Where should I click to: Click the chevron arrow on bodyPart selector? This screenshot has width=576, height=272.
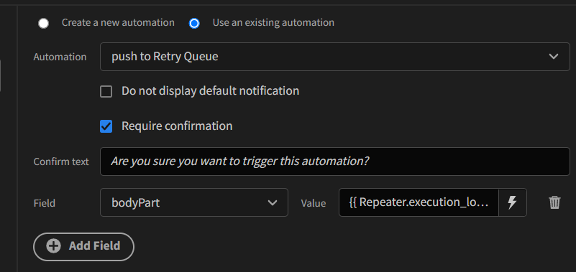click(273, 202)
